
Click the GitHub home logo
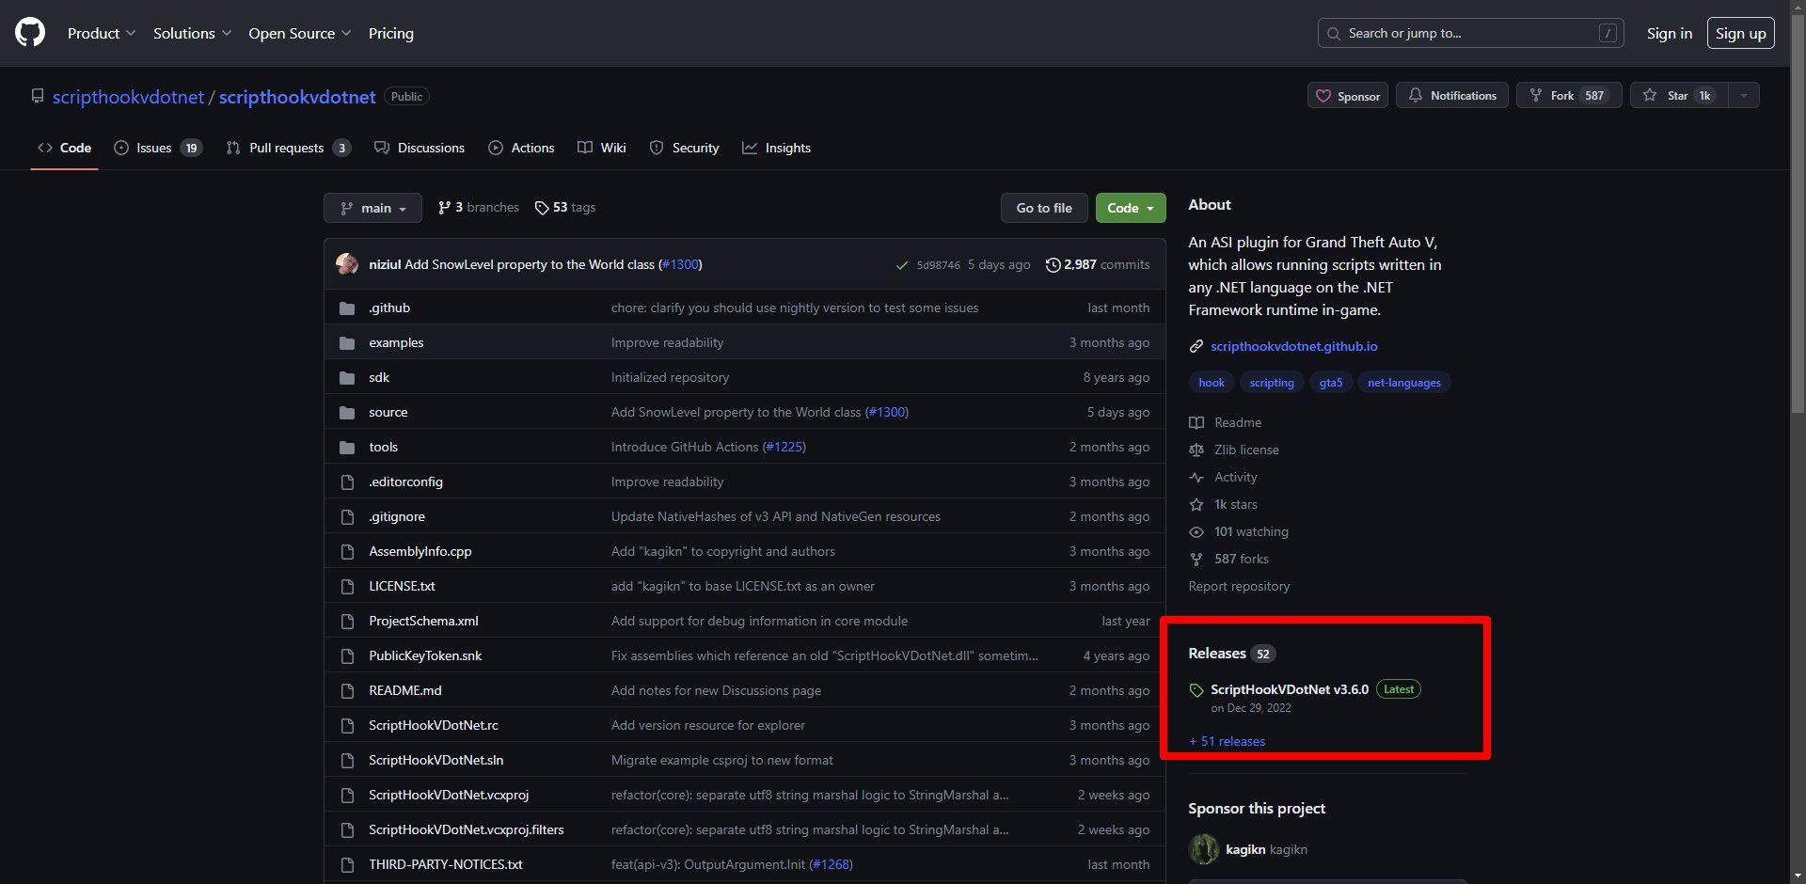coord(29,31)
